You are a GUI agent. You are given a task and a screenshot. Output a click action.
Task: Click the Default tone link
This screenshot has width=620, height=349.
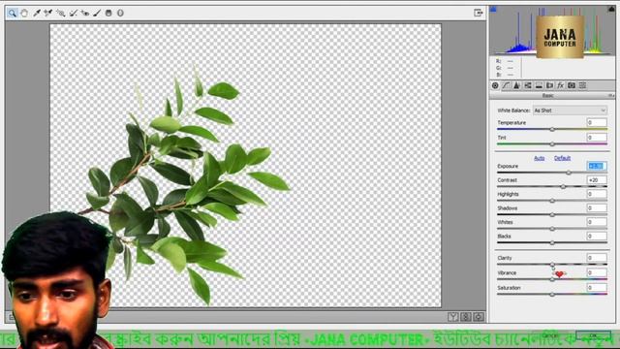(x=562, y=158)
